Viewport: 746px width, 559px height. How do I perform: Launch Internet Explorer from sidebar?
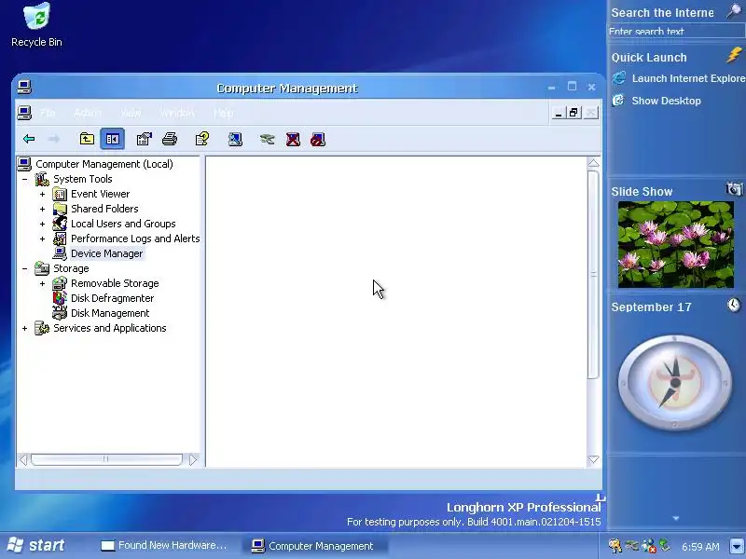[x=679, y=78]
